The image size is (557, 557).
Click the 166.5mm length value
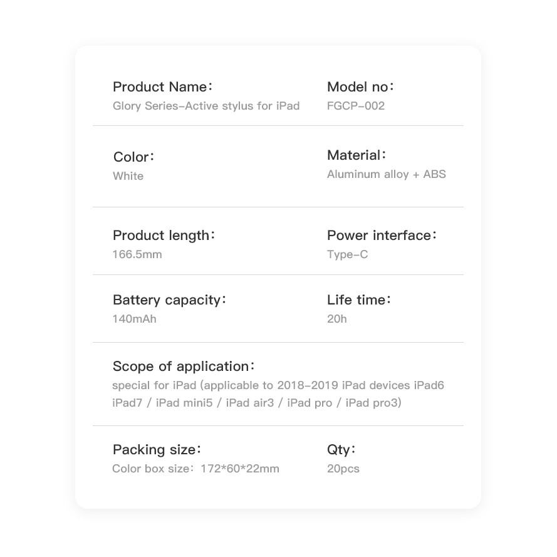coord(137,254)
